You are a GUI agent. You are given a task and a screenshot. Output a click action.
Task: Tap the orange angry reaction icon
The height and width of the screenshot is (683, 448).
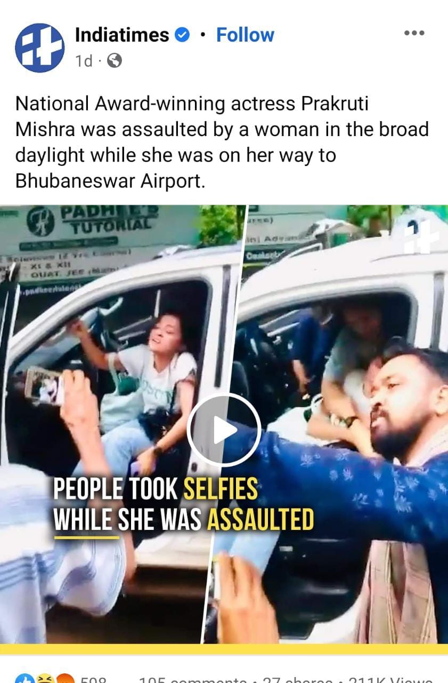coord(64,679)
